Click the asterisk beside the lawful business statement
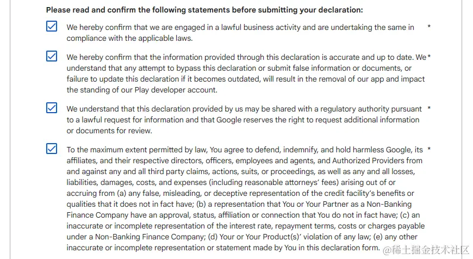 click(429, 27)
